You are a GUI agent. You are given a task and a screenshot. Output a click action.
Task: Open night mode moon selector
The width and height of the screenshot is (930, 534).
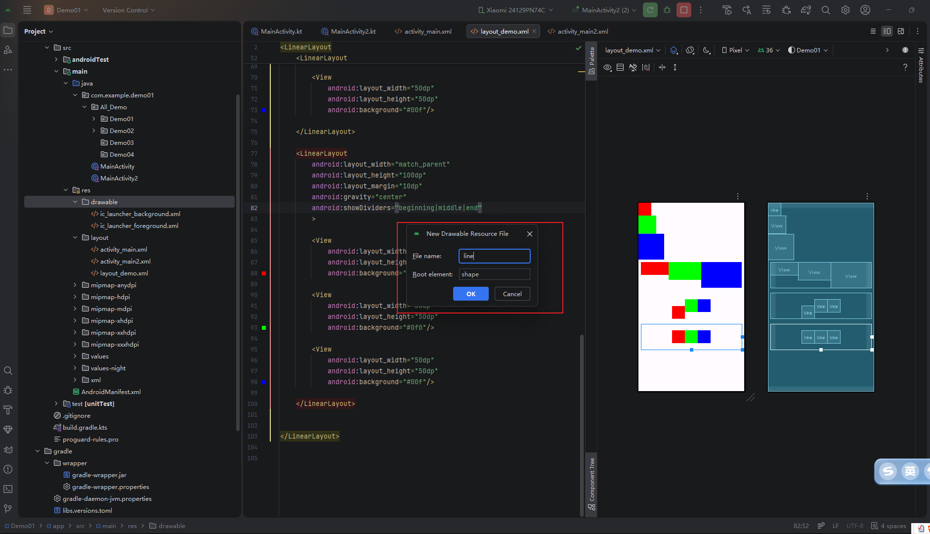click(x=707, y=50)
